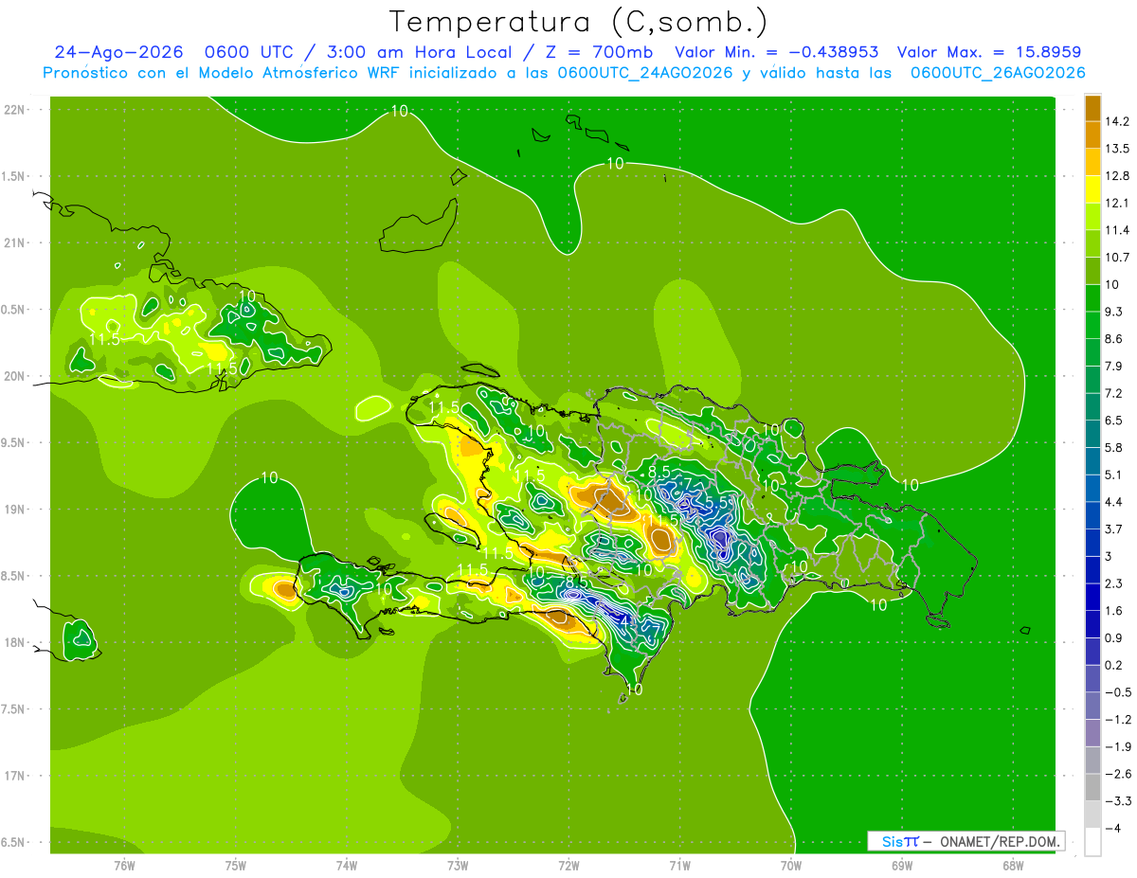
Task: Select the legend swatch between 10 and 10.7
Action: (1092, 271)
